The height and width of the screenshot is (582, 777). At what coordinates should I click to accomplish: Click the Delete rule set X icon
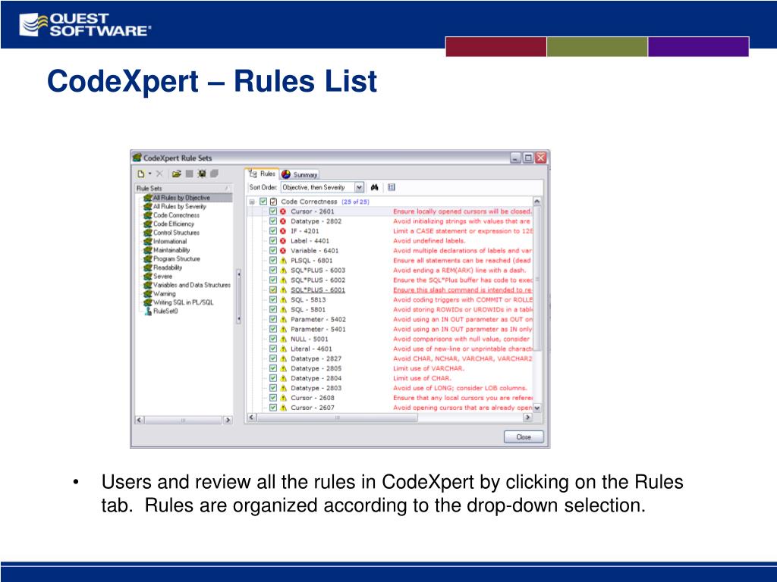tap(159, 174)
